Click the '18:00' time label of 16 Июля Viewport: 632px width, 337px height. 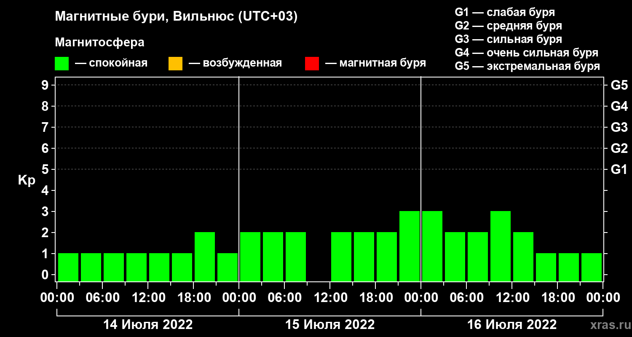557,297
